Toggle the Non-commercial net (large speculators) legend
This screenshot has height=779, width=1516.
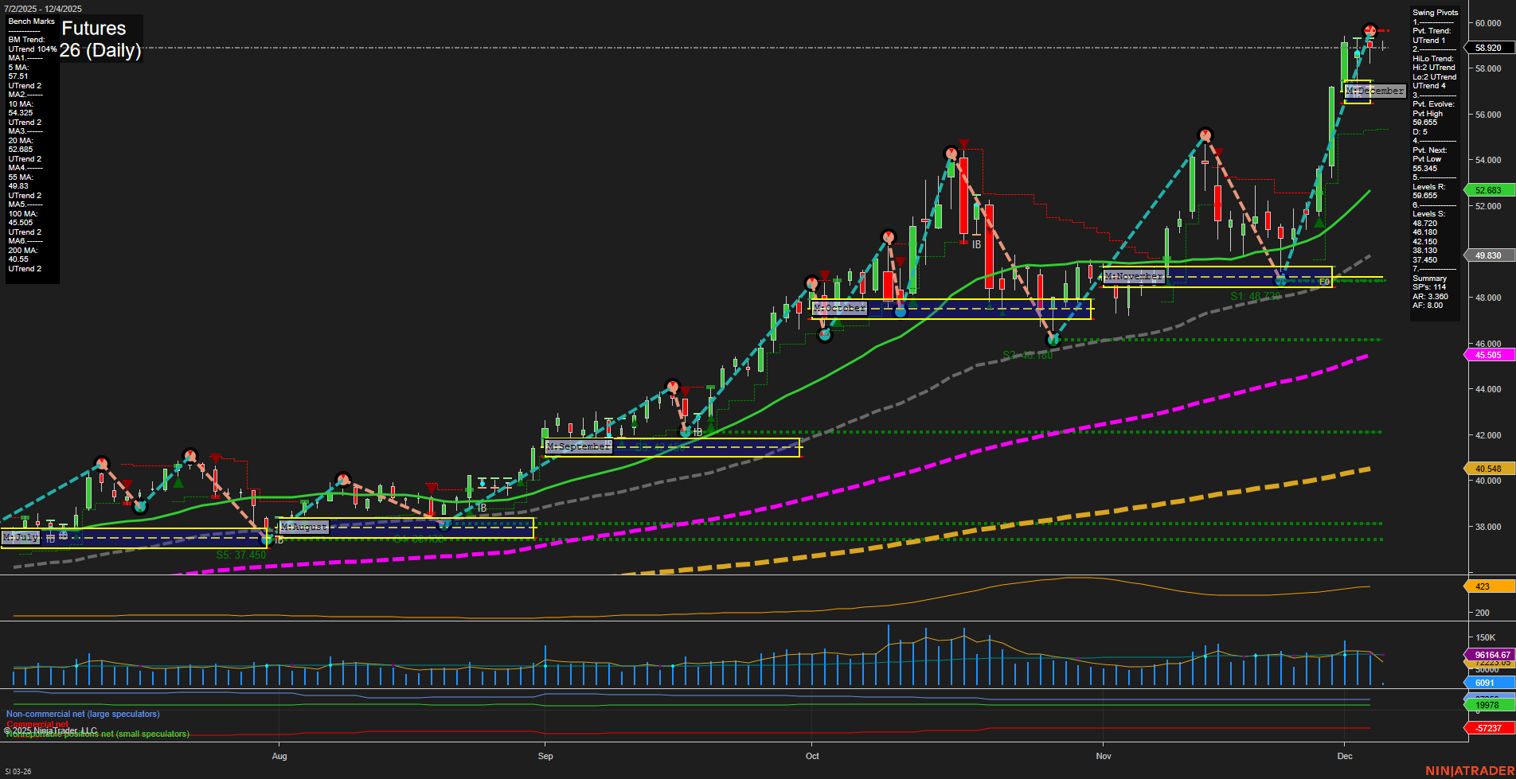click(82, 714)
